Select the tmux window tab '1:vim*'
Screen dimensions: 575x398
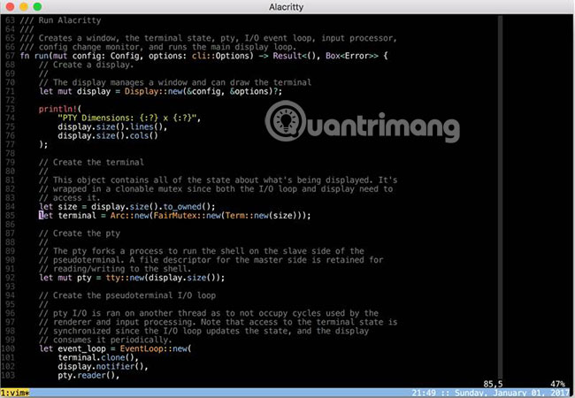tap(15, 393)
